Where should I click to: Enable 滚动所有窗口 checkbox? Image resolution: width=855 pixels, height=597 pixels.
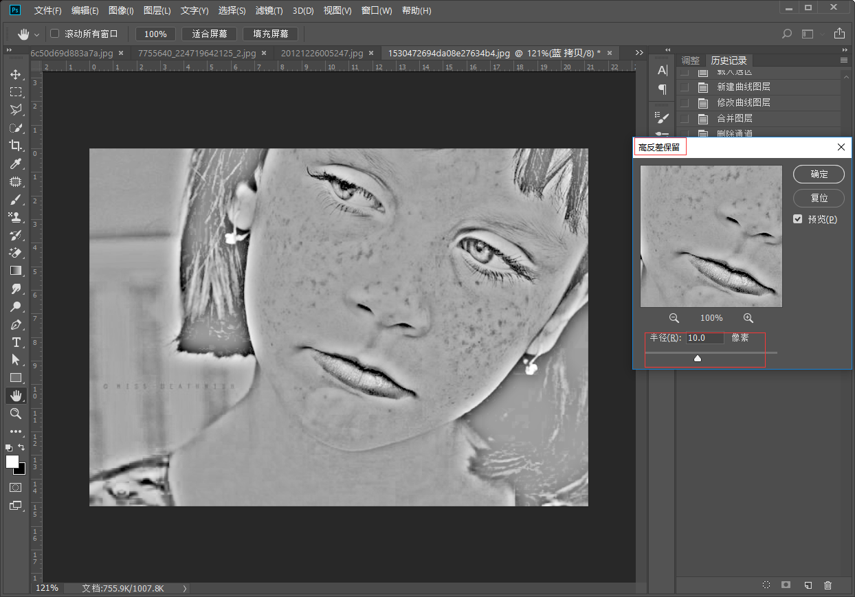pos(55,34)
